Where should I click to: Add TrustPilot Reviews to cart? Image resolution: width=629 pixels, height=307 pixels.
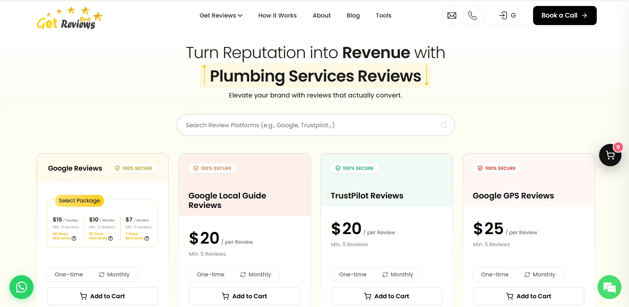click(x=387, y=296)
